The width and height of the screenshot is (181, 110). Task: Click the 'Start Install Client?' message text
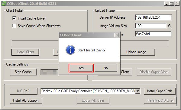coord(92,50)
